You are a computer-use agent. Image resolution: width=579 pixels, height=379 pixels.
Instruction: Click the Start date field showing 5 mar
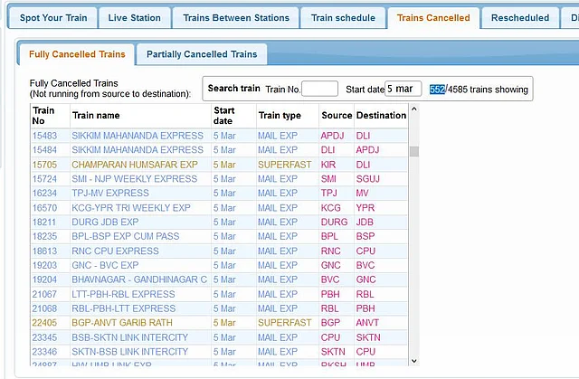(403, 89)
